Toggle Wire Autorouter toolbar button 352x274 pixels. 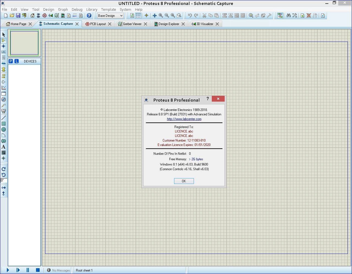click(280, 16)
